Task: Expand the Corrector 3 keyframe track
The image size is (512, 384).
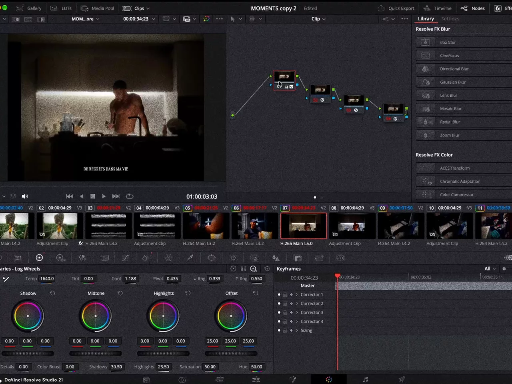Action: tap(297, 313)
